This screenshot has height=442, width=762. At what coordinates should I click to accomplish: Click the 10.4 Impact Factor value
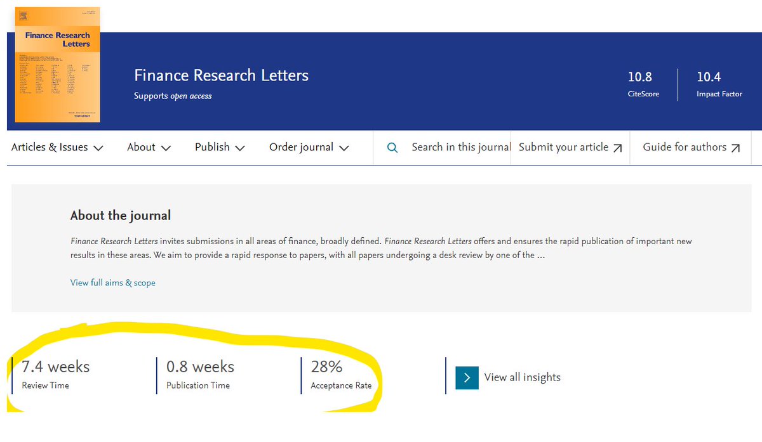[x=709, y=77]
